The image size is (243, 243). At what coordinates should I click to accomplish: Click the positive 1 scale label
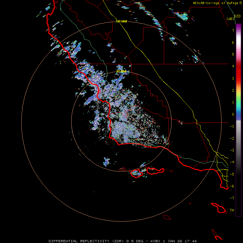(x=233, y=102)
